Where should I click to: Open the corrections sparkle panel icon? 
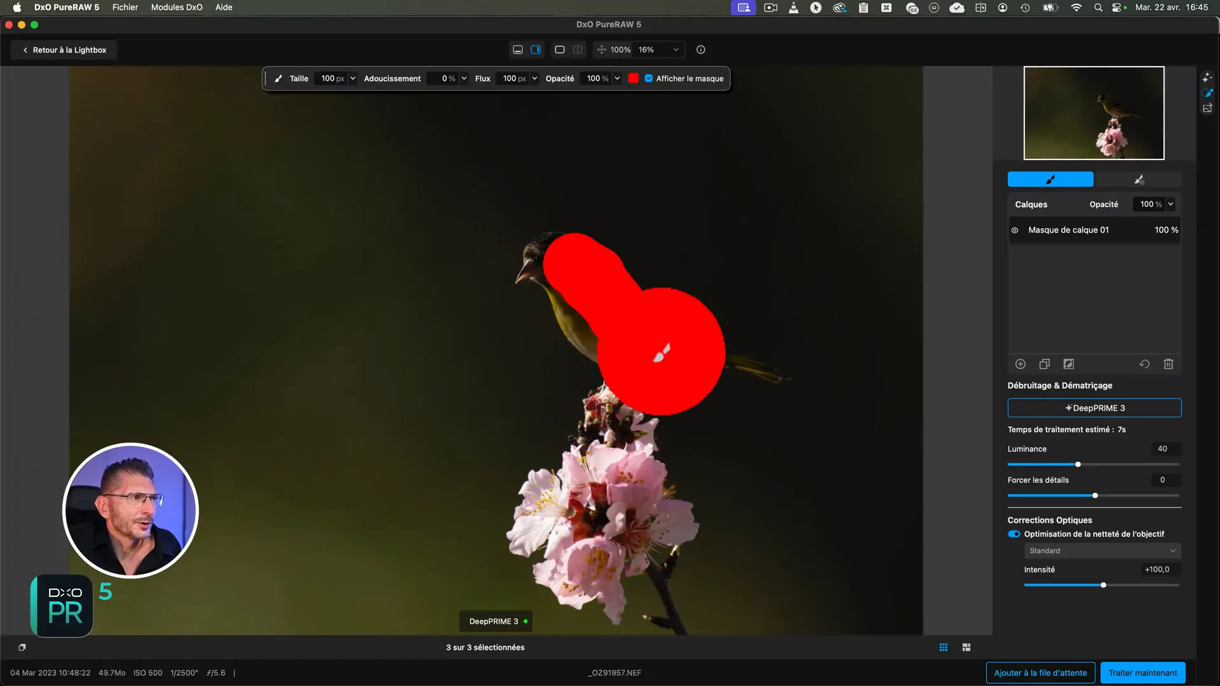click(1207, 77)
